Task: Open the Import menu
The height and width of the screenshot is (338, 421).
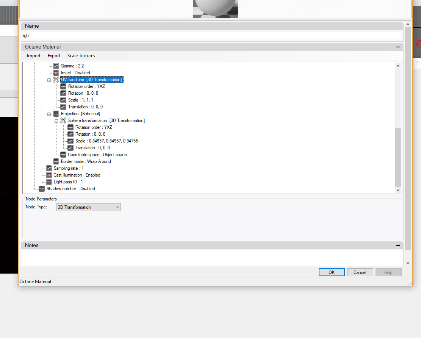Action: click(34, 56)
